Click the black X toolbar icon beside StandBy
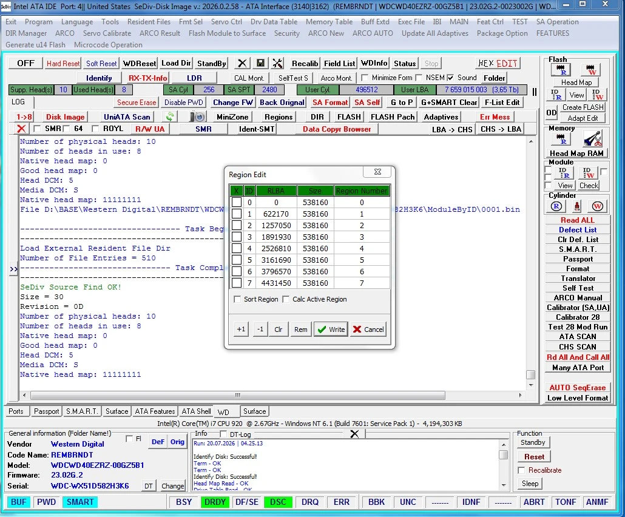The image size is (625, 517). [x=242, y=63]
